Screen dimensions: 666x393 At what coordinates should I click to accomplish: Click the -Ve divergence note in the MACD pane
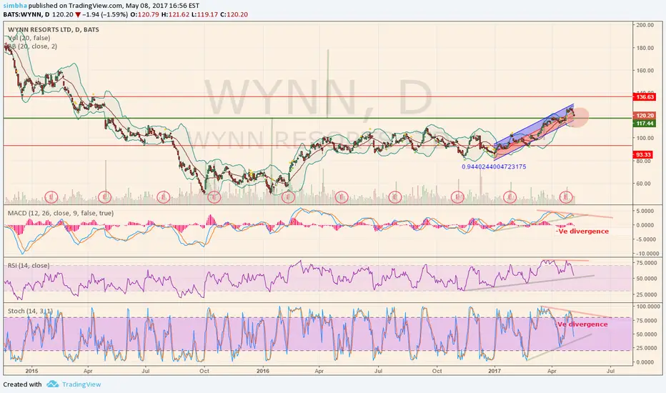click(582, 232)
